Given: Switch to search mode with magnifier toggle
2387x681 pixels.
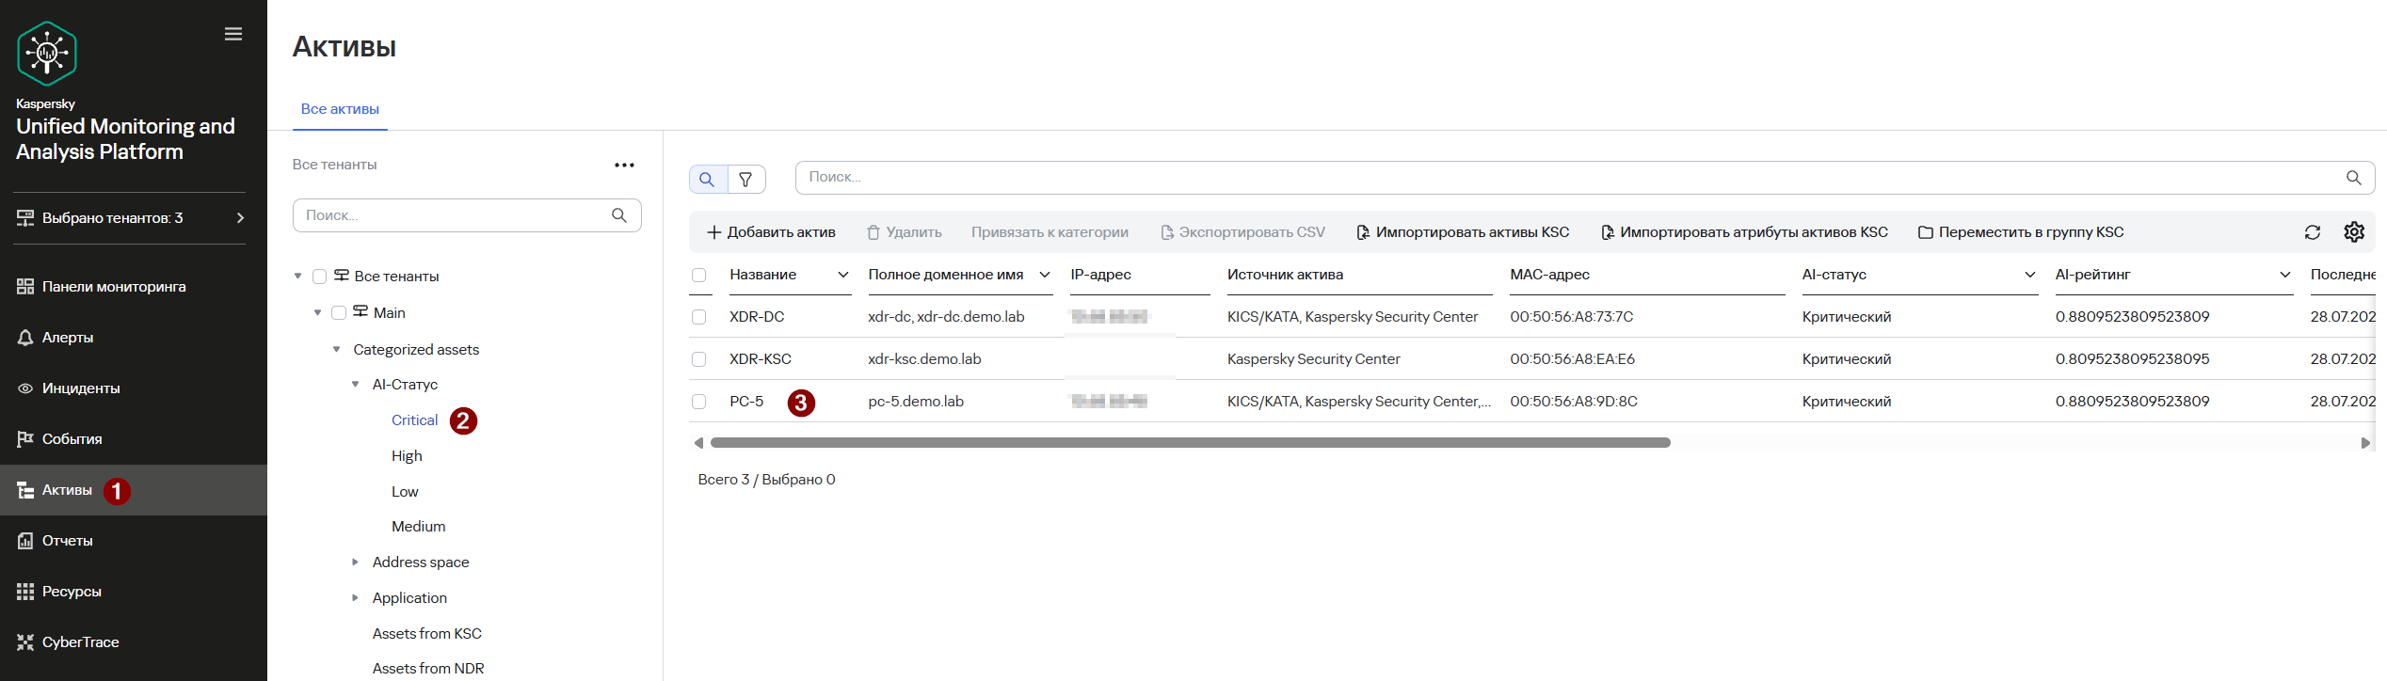Looking at the screenshot, I should coord(708,179).
